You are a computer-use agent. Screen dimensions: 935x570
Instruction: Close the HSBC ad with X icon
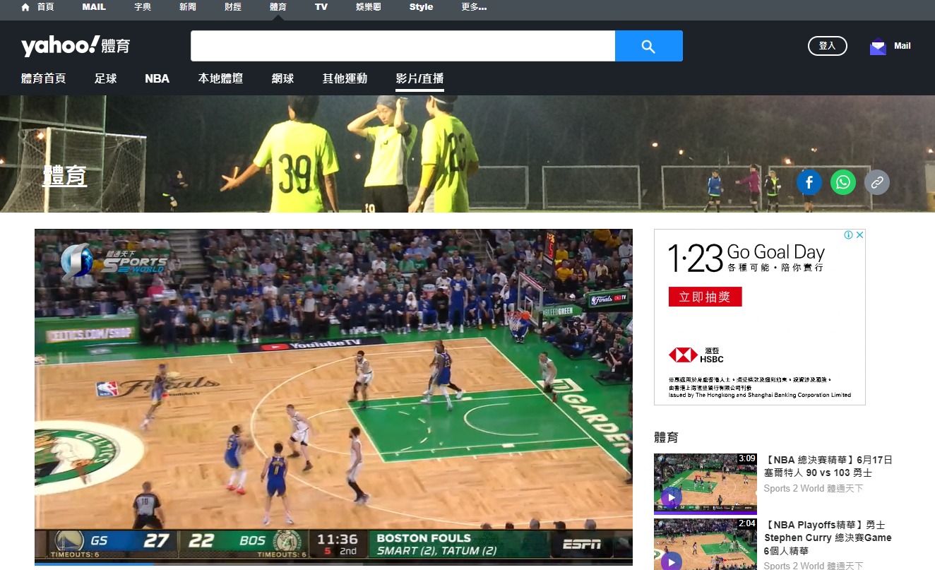point(859,235)
